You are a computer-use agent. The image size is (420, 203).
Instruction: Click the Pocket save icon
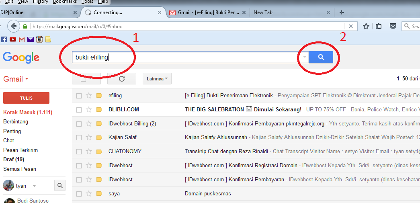coord(393,26)
